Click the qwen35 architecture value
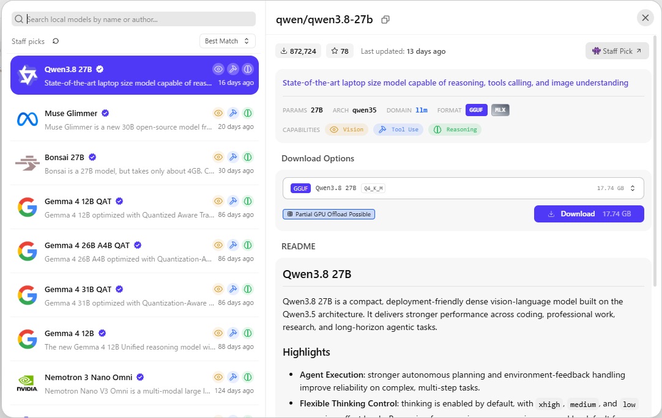The height and width of the screenshot is (418, 662). (365, 110)
